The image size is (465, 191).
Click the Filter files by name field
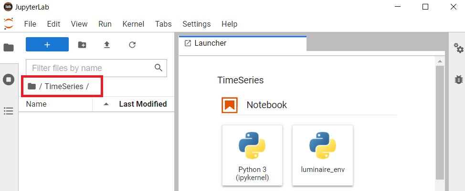pyautogui.click(x=91, y=68)
